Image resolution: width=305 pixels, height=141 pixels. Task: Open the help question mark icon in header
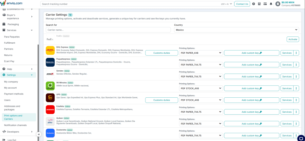coord(253,4)
